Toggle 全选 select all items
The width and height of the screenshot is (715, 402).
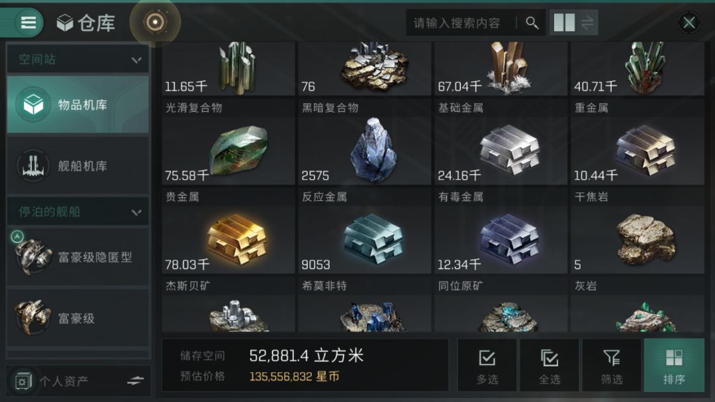pyautogui.click(x=549, y=365)
